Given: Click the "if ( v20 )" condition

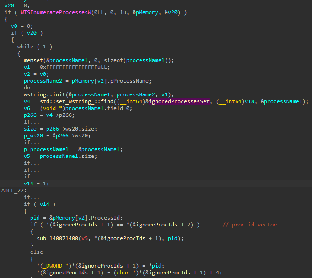Looking at the screenshot, I should [x=27, y=33].
